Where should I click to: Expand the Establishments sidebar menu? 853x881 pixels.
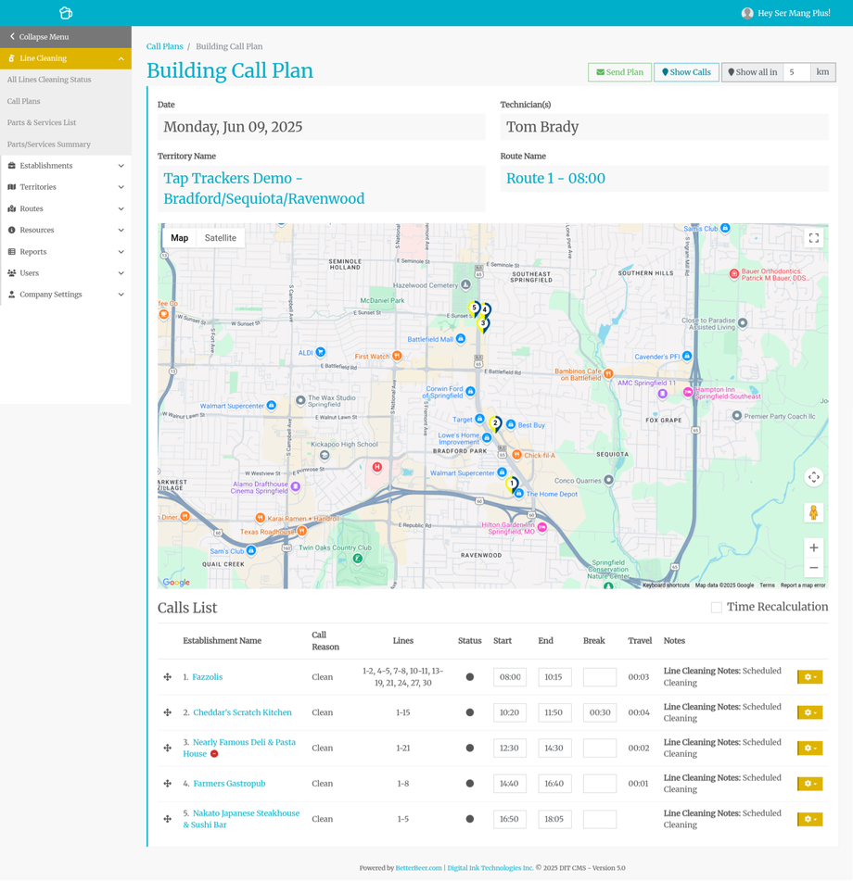point(65,166)
